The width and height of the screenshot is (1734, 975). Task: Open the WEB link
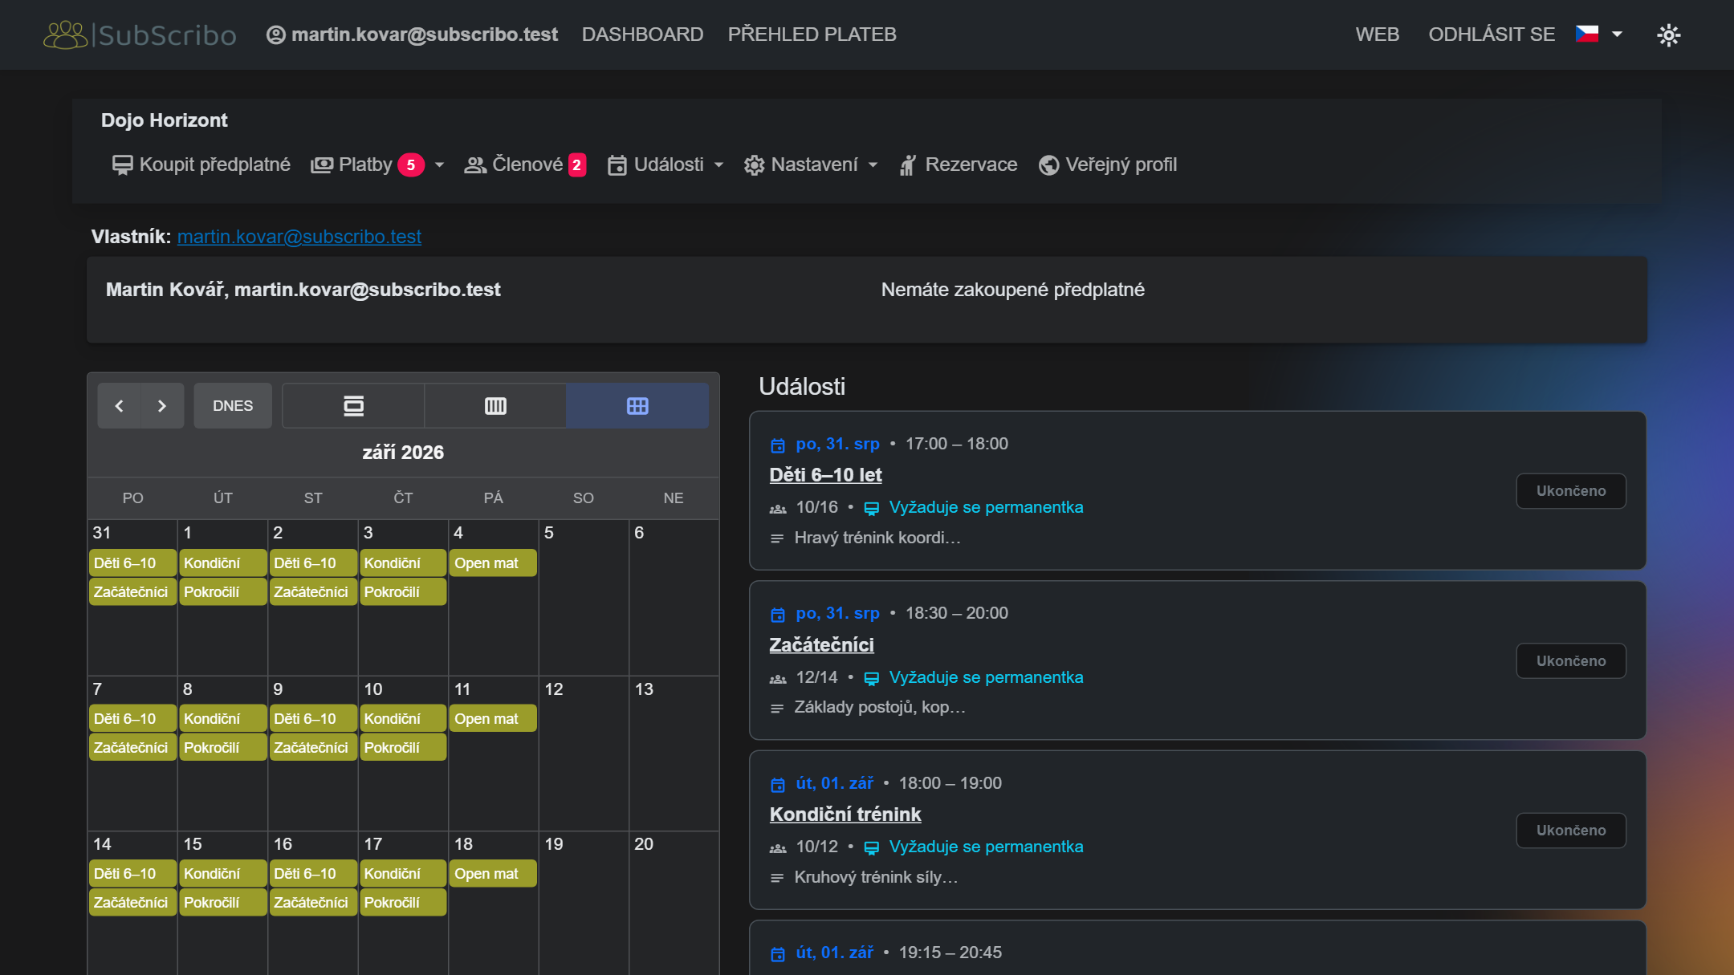pos(1377,35)
